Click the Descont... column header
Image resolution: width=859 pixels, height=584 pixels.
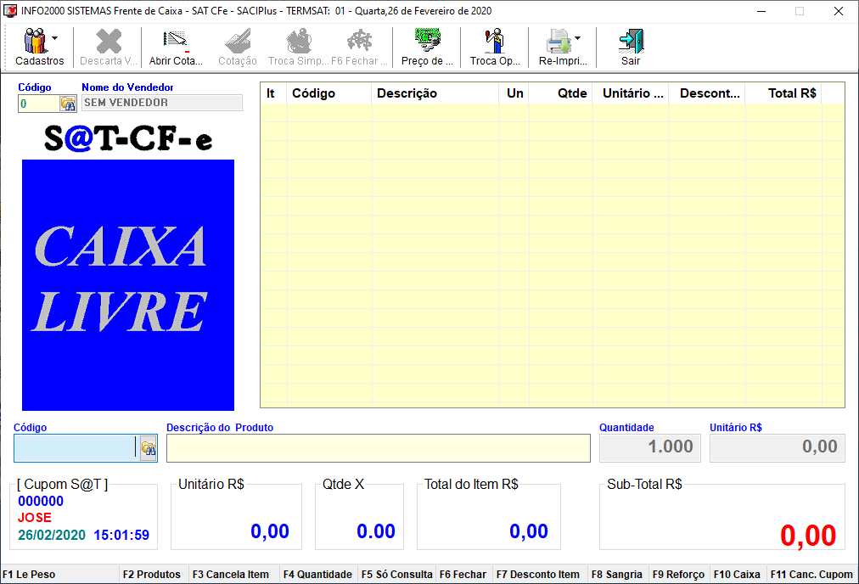point(707,93)
